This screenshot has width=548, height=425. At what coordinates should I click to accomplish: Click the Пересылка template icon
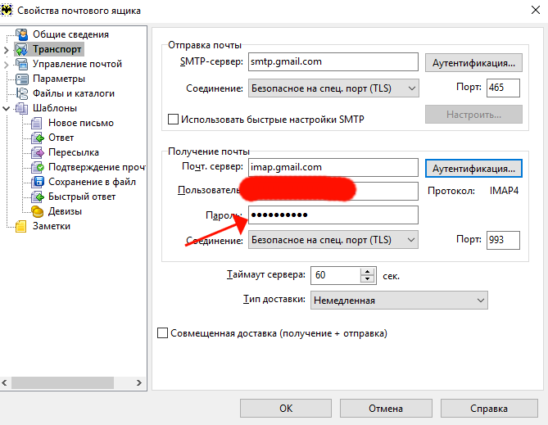click(x=37, y=152)
